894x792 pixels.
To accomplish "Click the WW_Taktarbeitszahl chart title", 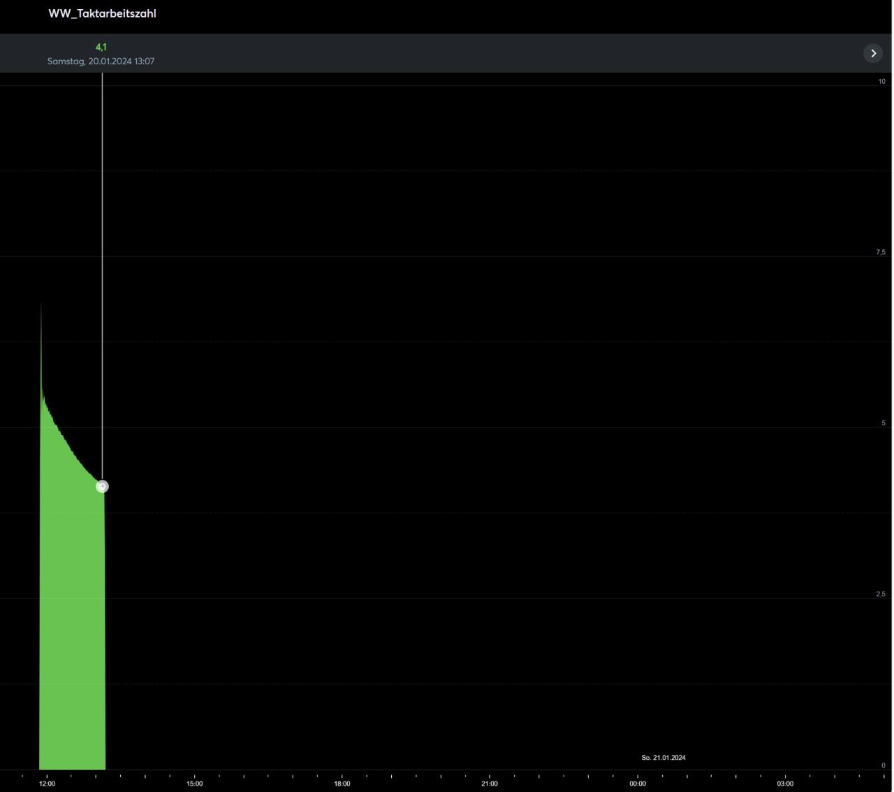I will point(102,13).
